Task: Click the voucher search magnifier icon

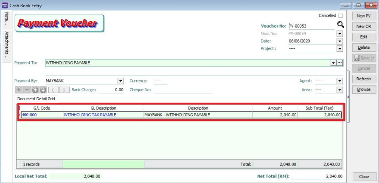Action: click(x=340, y=25)
